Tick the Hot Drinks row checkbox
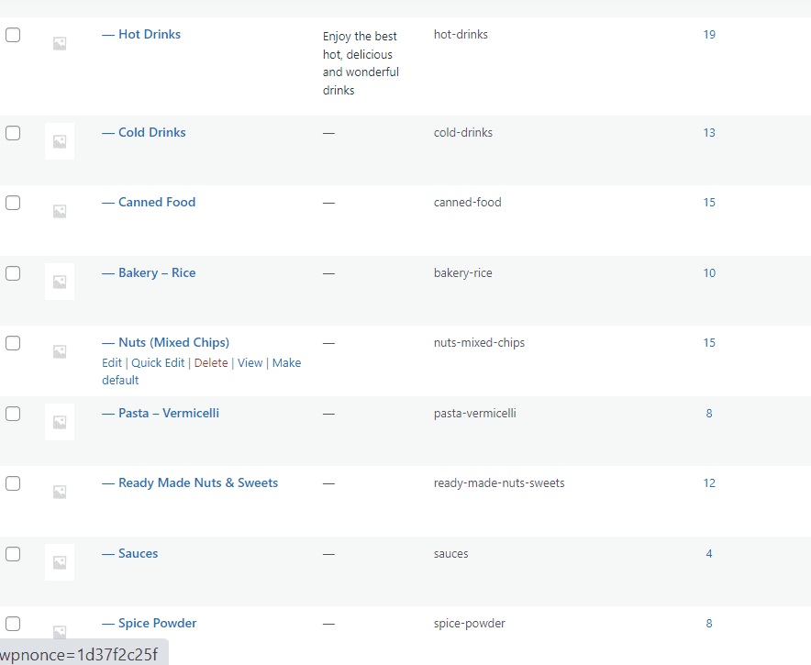The height and width of the screenshot is (665, 811). [13, 35]
